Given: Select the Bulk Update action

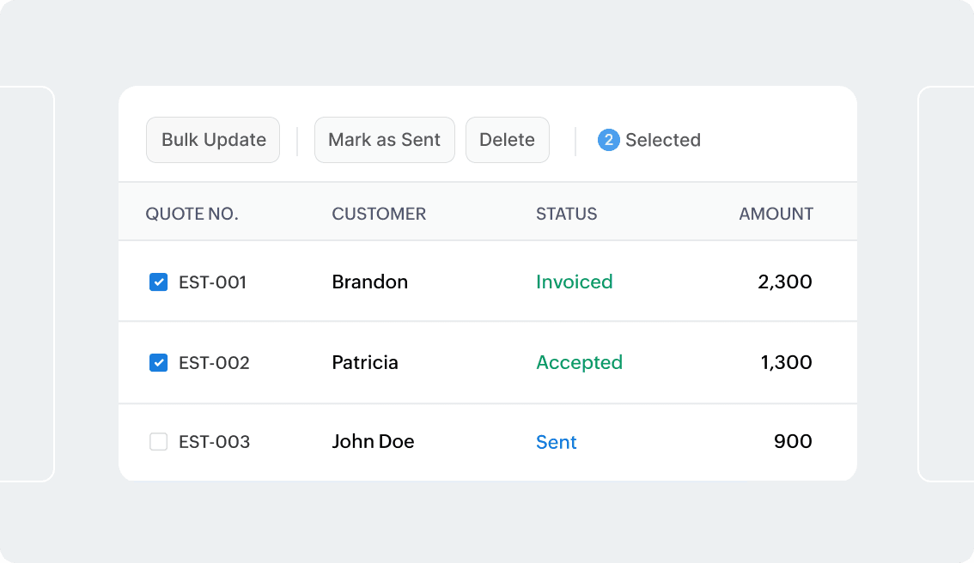Looking at the screenshot, I should (x=213, y=139).
